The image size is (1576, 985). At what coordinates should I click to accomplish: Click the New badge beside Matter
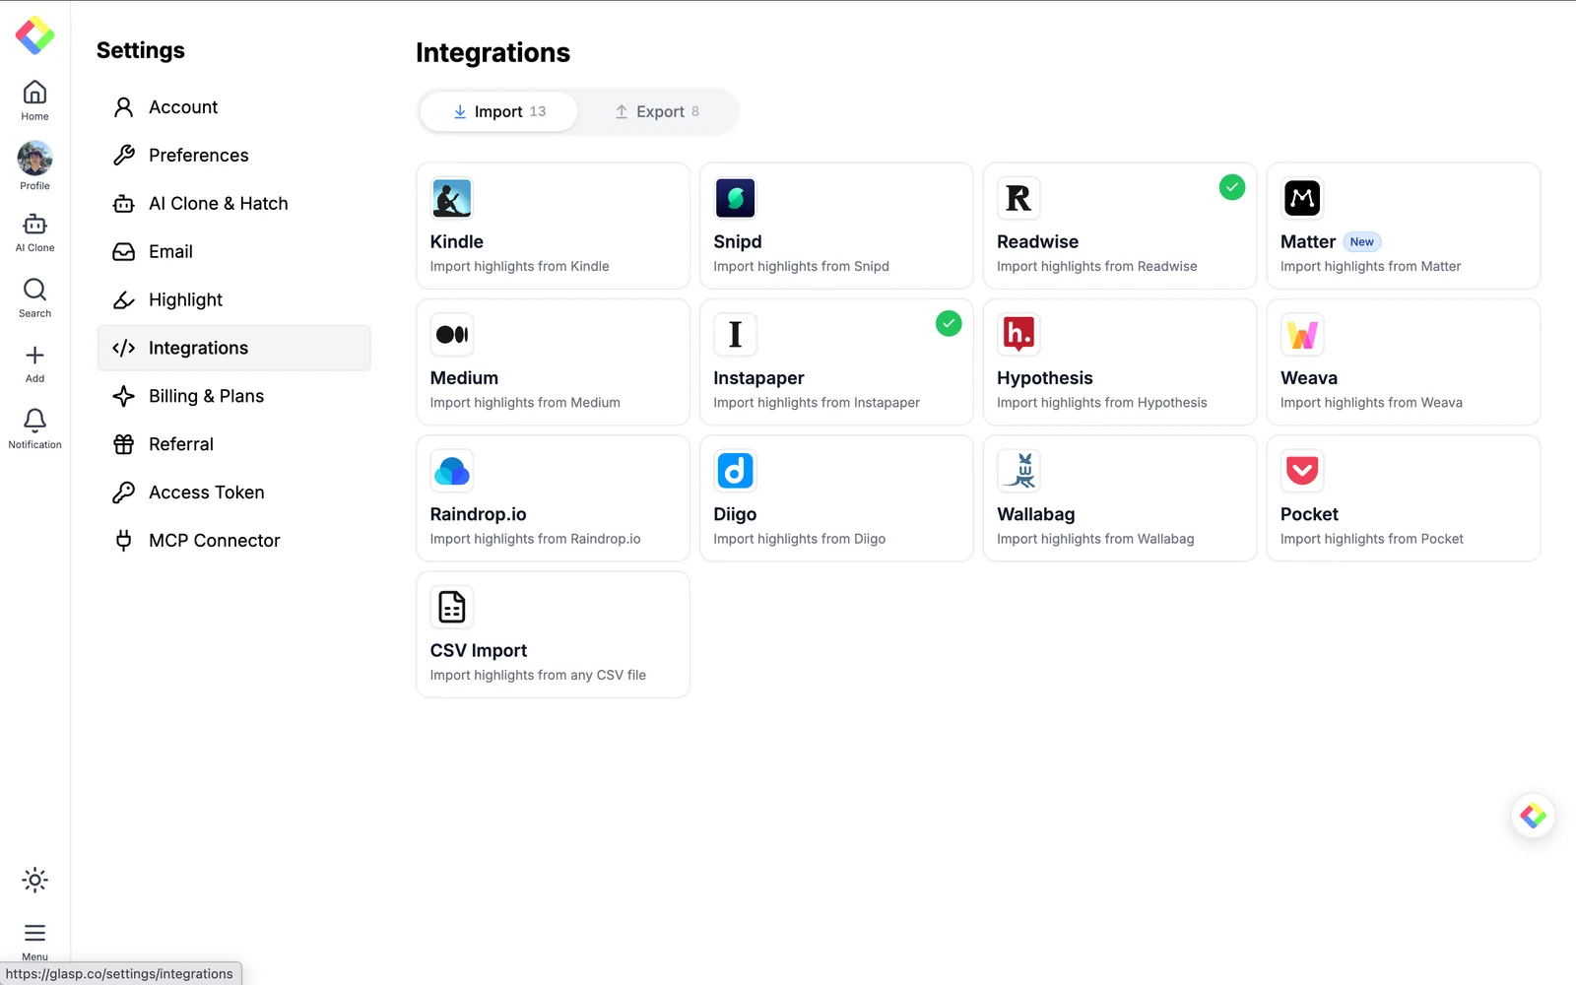[1362, 242]
